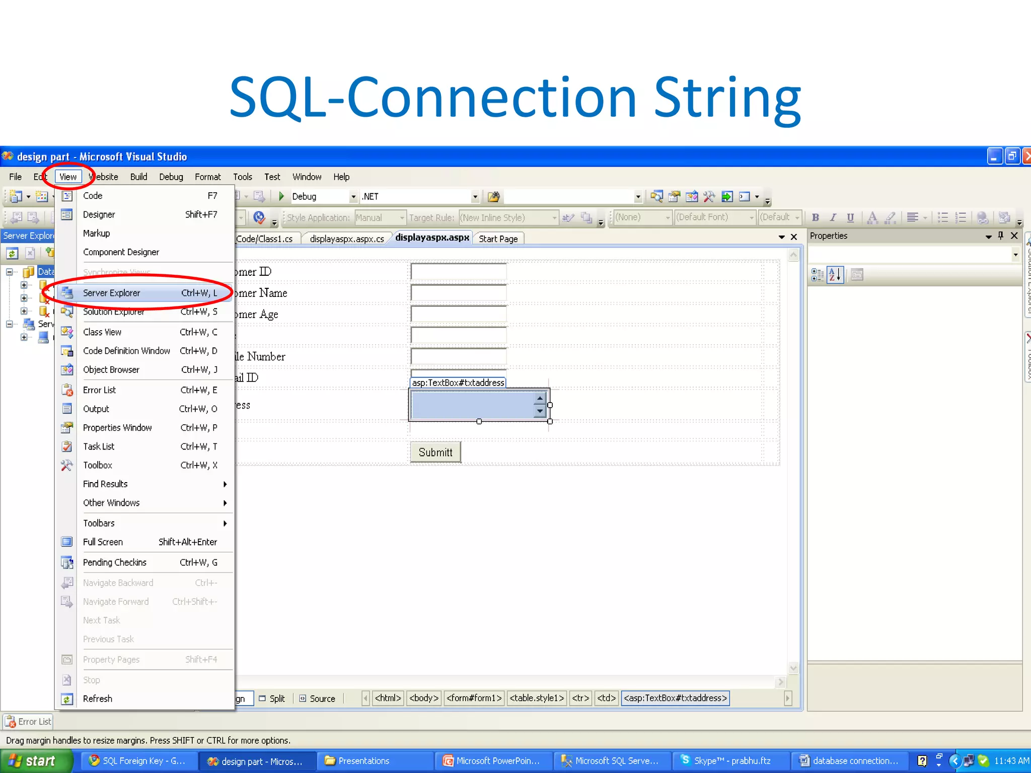1031x773 pixels.
Task: Click the <table.style1> breadcrumb tag
Action: 537,698
